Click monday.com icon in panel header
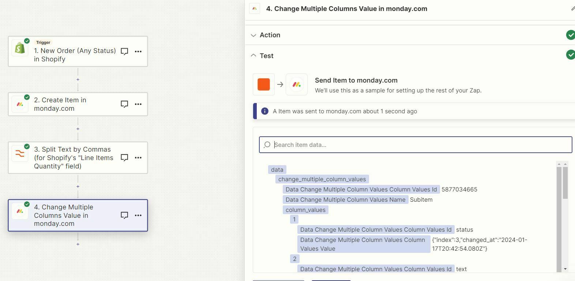The width and height of the screenshot is (575, 281). [x=255, y=8]
